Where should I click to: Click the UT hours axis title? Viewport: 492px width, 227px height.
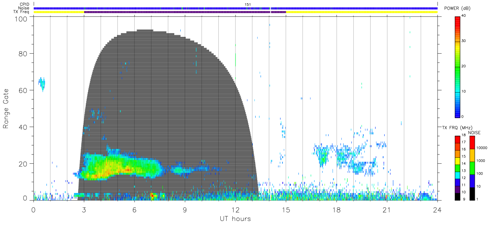tap(235, 219)
